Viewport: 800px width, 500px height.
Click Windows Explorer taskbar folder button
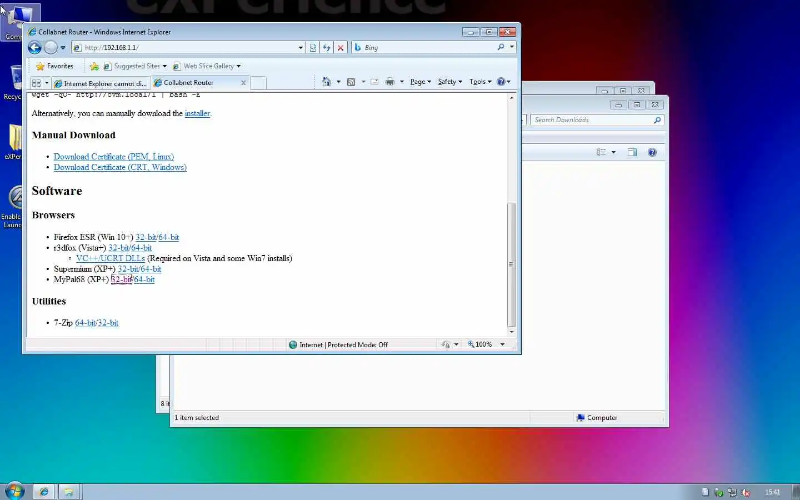point(68,492)
